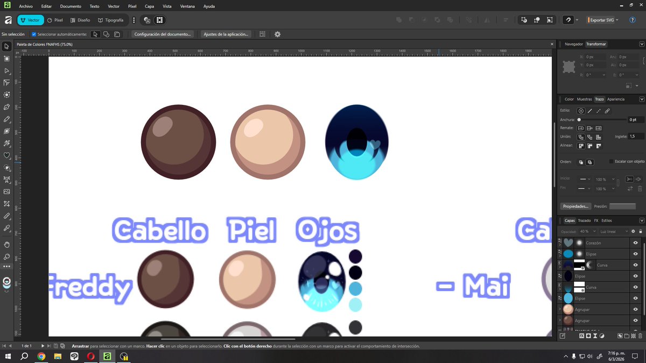Open the Trazo panel options menu
Image resolution: width=646 pixels, height=363 pixels.
click(x=641, y=99)
